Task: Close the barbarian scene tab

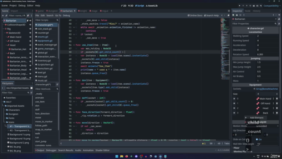Action: 74,11
